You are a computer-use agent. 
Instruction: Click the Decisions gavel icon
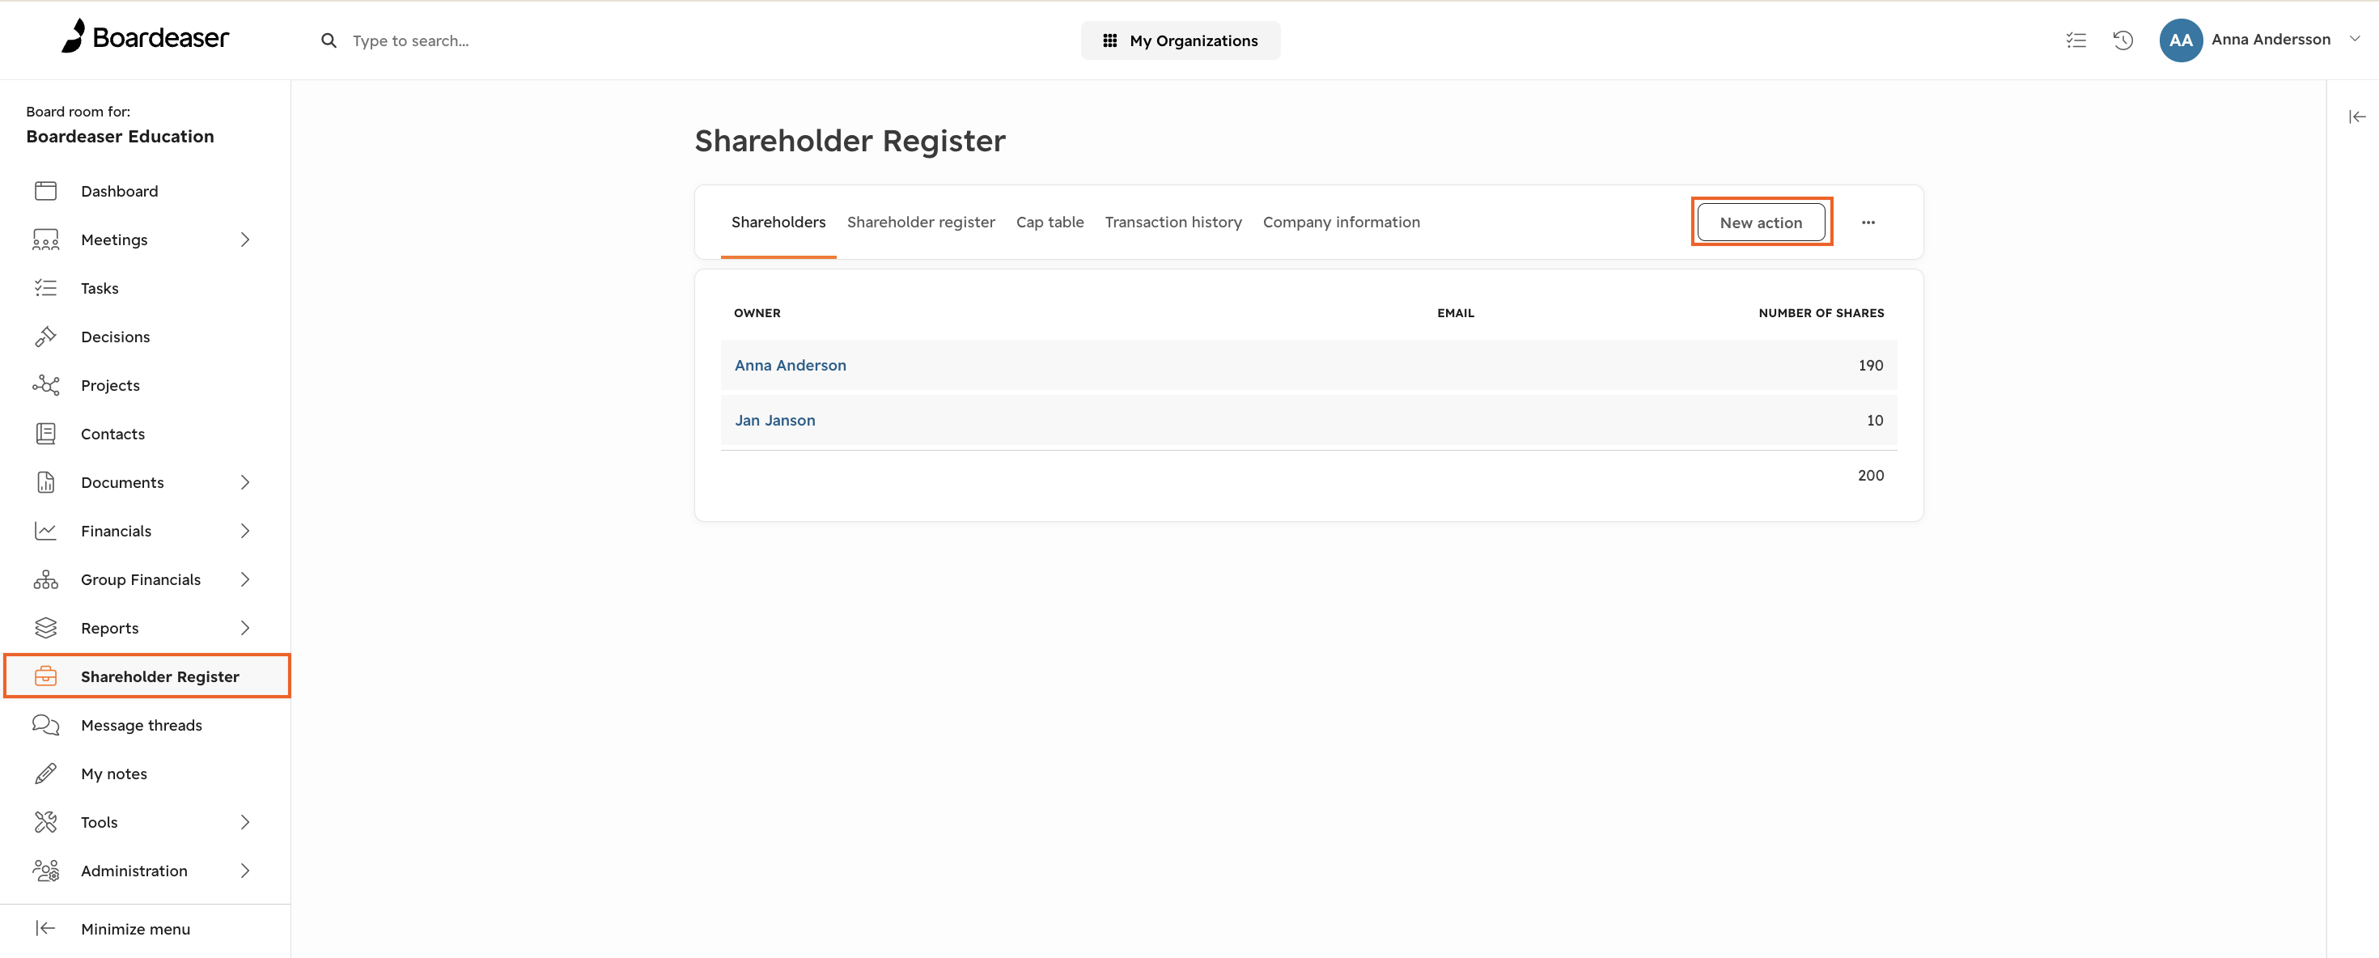pyautogui.click(x=45, y=337)
